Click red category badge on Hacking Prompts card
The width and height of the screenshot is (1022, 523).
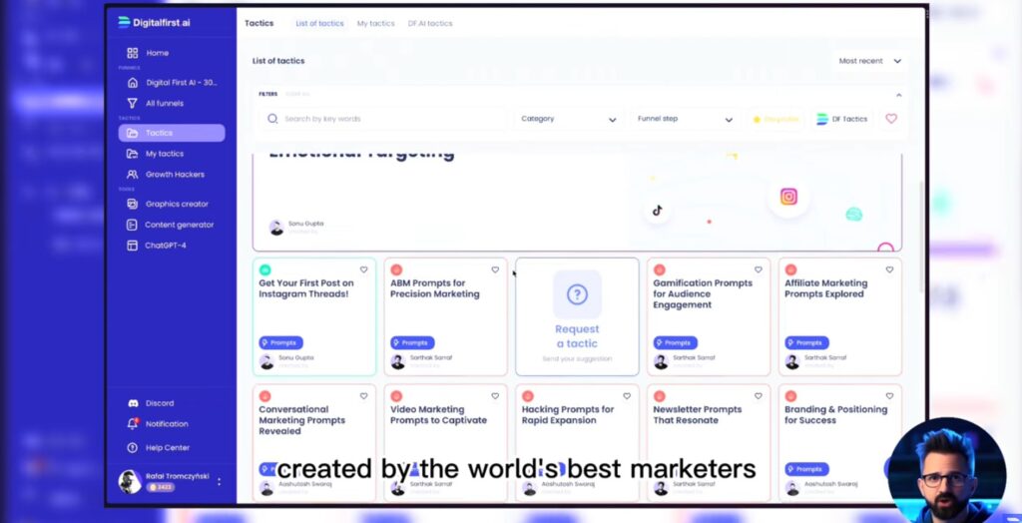pos(528,396)
